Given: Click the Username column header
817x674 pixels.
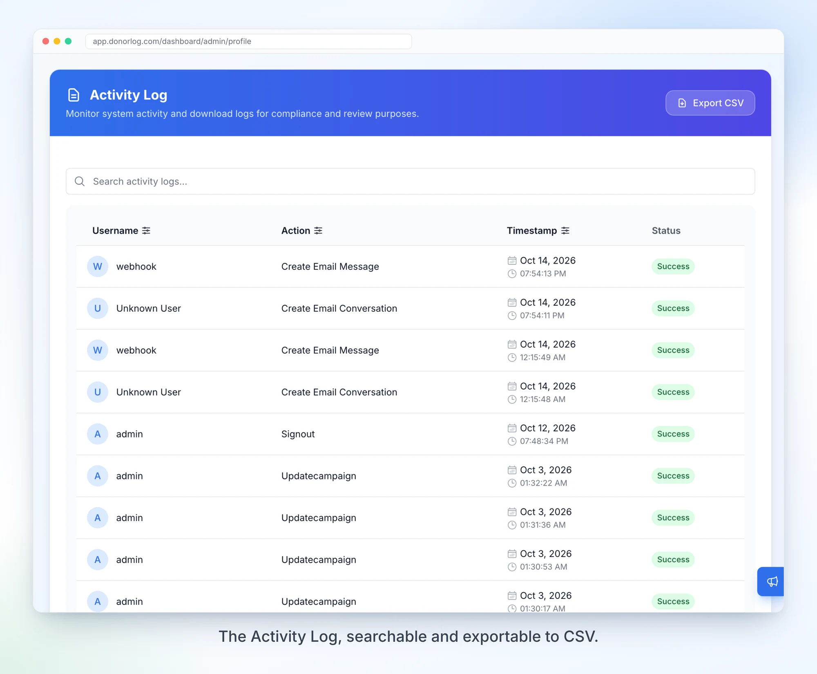Looking at the screenshot, I should (115, 231).
